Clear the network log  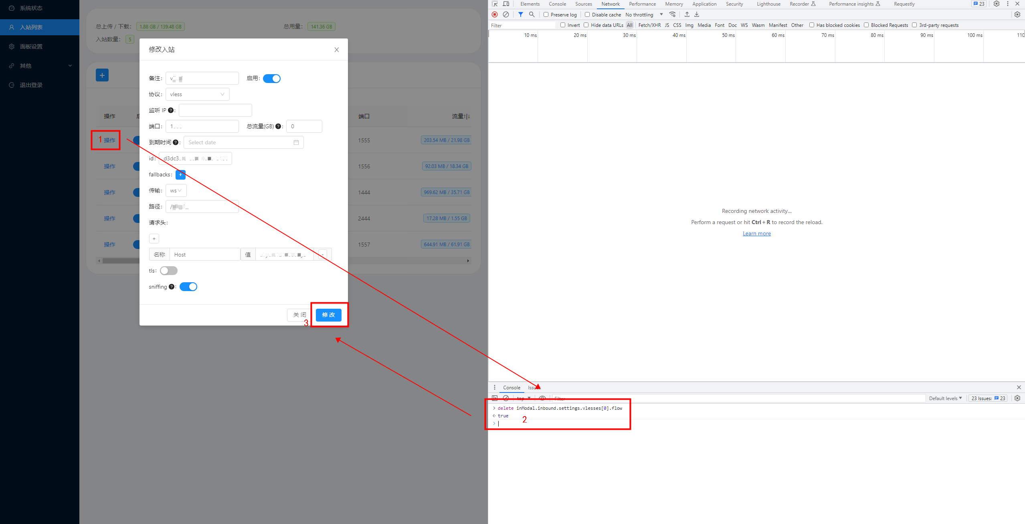click(505, 14)
